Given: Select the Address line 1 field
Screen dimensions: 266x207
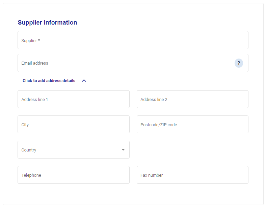Looking at the screenshot, I should coord(74,99).
